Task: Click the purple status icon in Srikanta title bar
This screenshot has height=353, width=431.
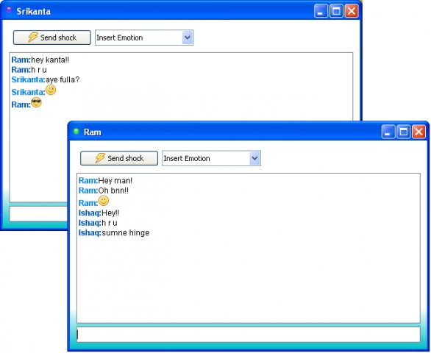Action: pyautogui.click(x=9, y=10)
